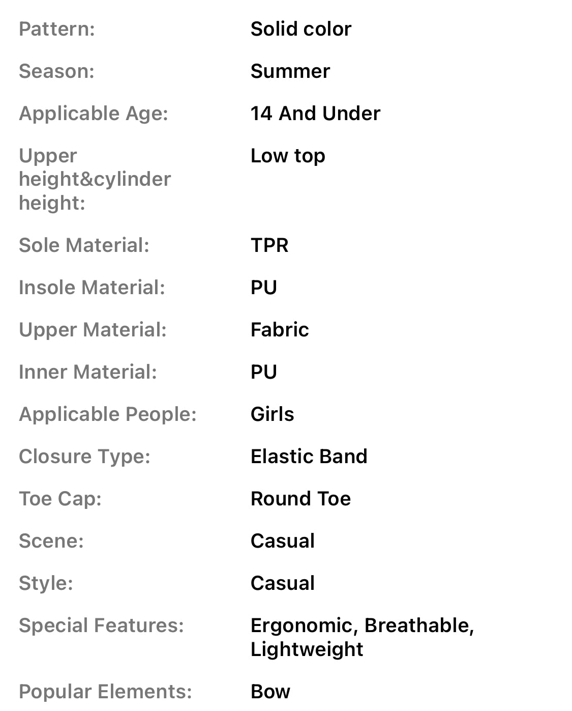
Task: Click the Girls value text
Action: pos(272,414)
